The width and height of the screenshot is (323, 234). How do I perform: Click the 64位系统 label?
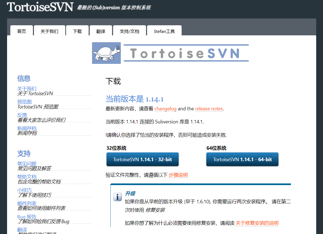[x=216, y=148]
